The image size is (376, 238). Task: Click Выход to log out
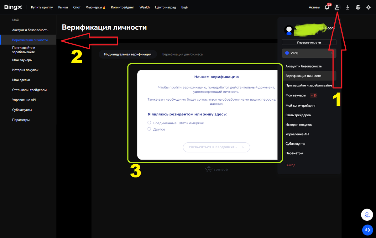pyautogui.click(x=290, y=165)
